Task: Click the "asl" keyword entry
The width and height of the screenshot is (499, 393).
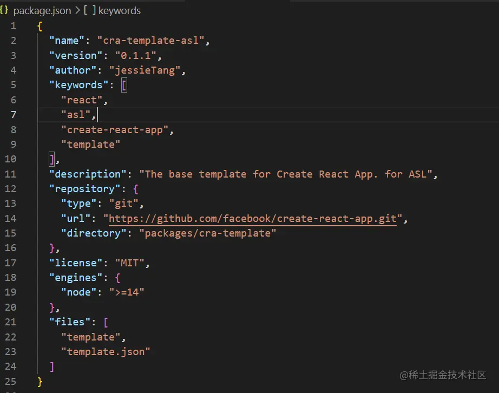Action: click(76, 115)
